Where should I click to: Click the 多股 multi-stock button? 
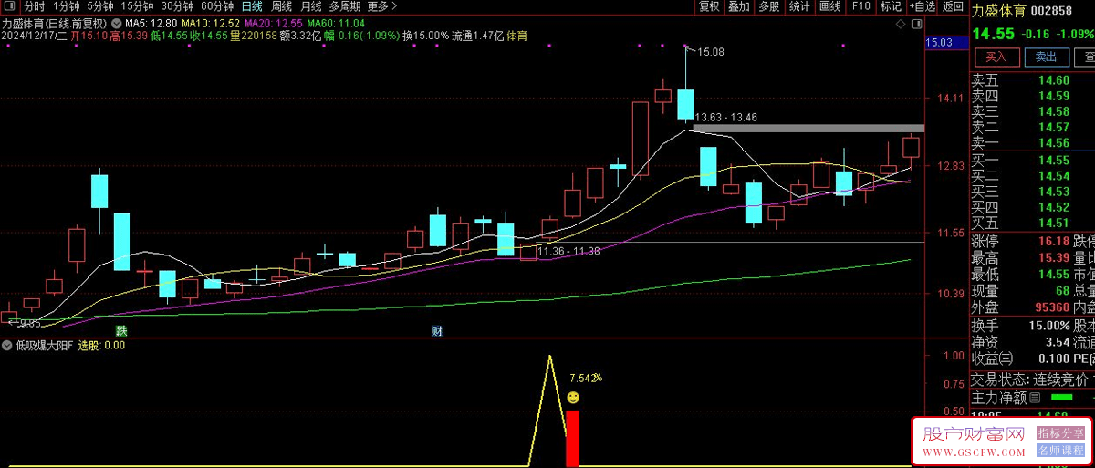point(769,6)
